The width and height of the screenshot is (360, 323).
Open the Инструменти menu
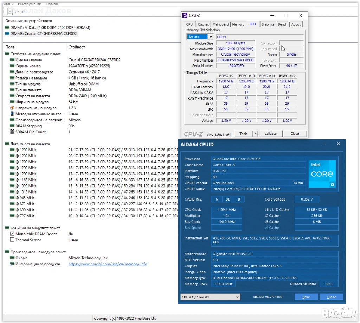pos(30,4)
